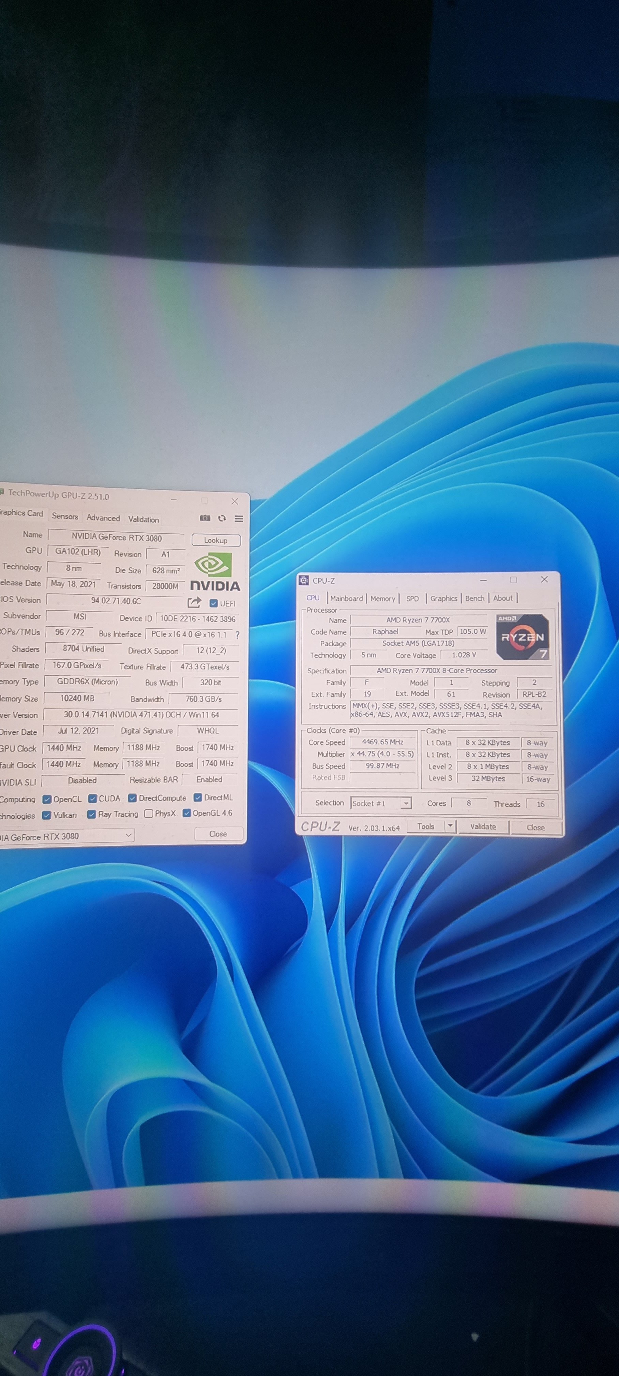This screenshot has height=1376, width=619.
Task: Open the Graphics tab in CPU-Z
Action: pos(444,598)
